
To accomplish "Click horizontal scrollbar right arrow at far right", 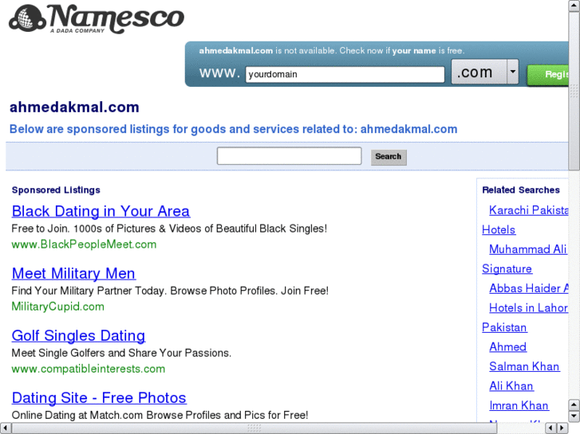I will pos(562,428).
